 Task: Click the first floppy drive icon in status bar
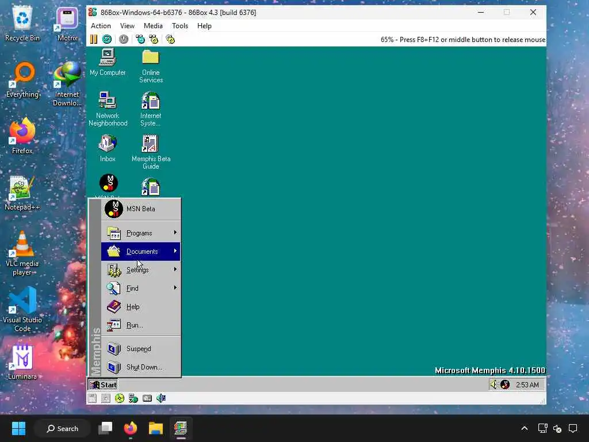(93, 398)
